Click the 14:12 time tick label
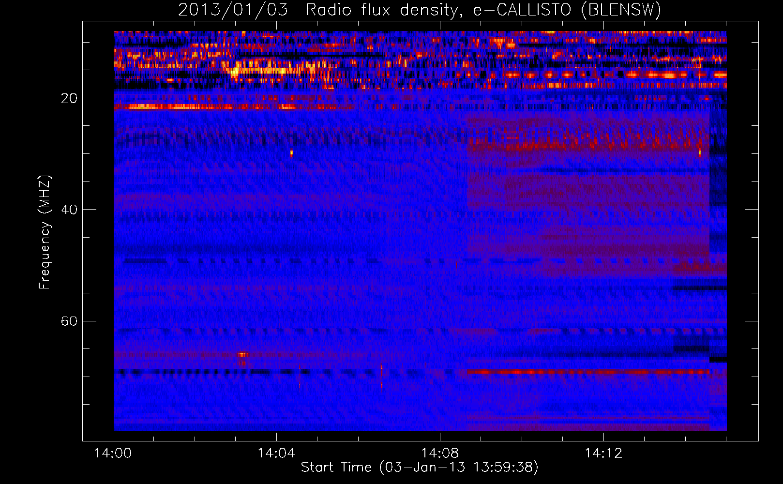This screenshot has width=783, height=484. (x=603, y=454)
